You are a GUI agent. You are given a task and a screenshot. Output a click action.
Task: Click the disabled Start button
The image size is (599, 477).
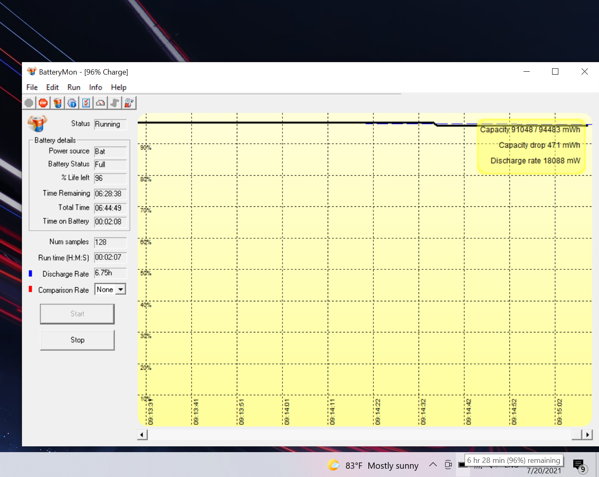(77, 314)
